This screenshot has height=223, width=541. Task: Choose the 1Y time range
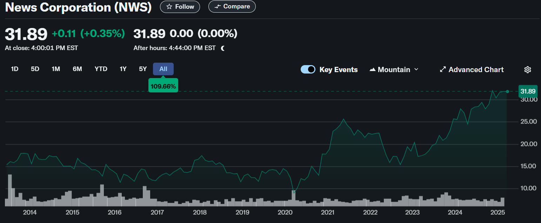123,69
